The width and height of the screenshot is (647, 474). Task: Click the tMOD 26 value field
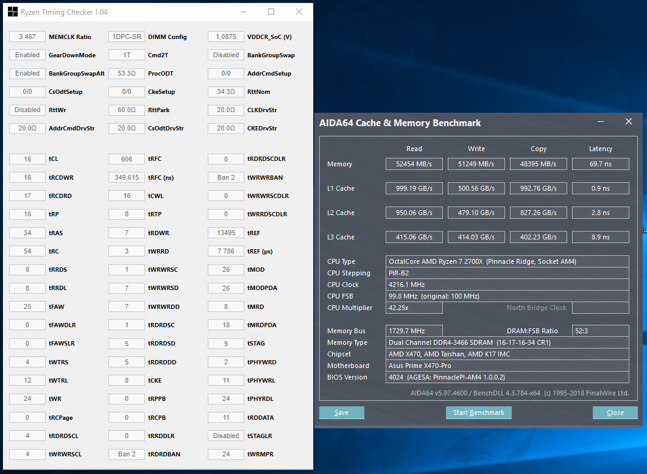226,269
